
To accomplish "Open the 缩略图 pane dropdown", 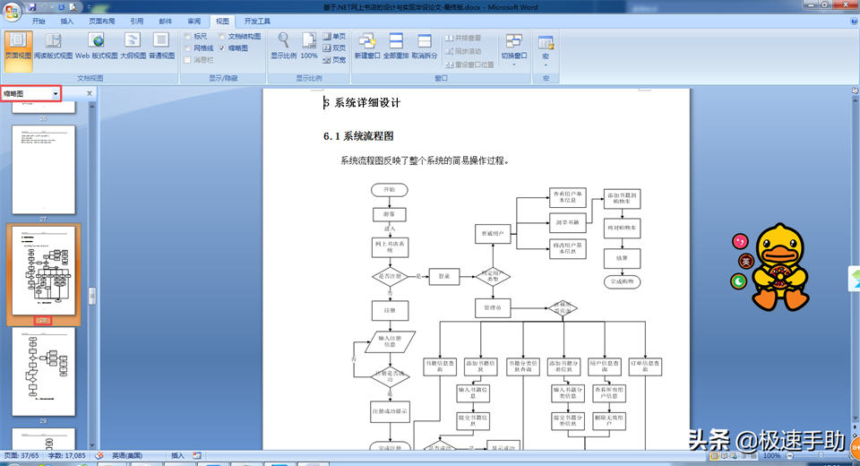I will pos(56,94).
